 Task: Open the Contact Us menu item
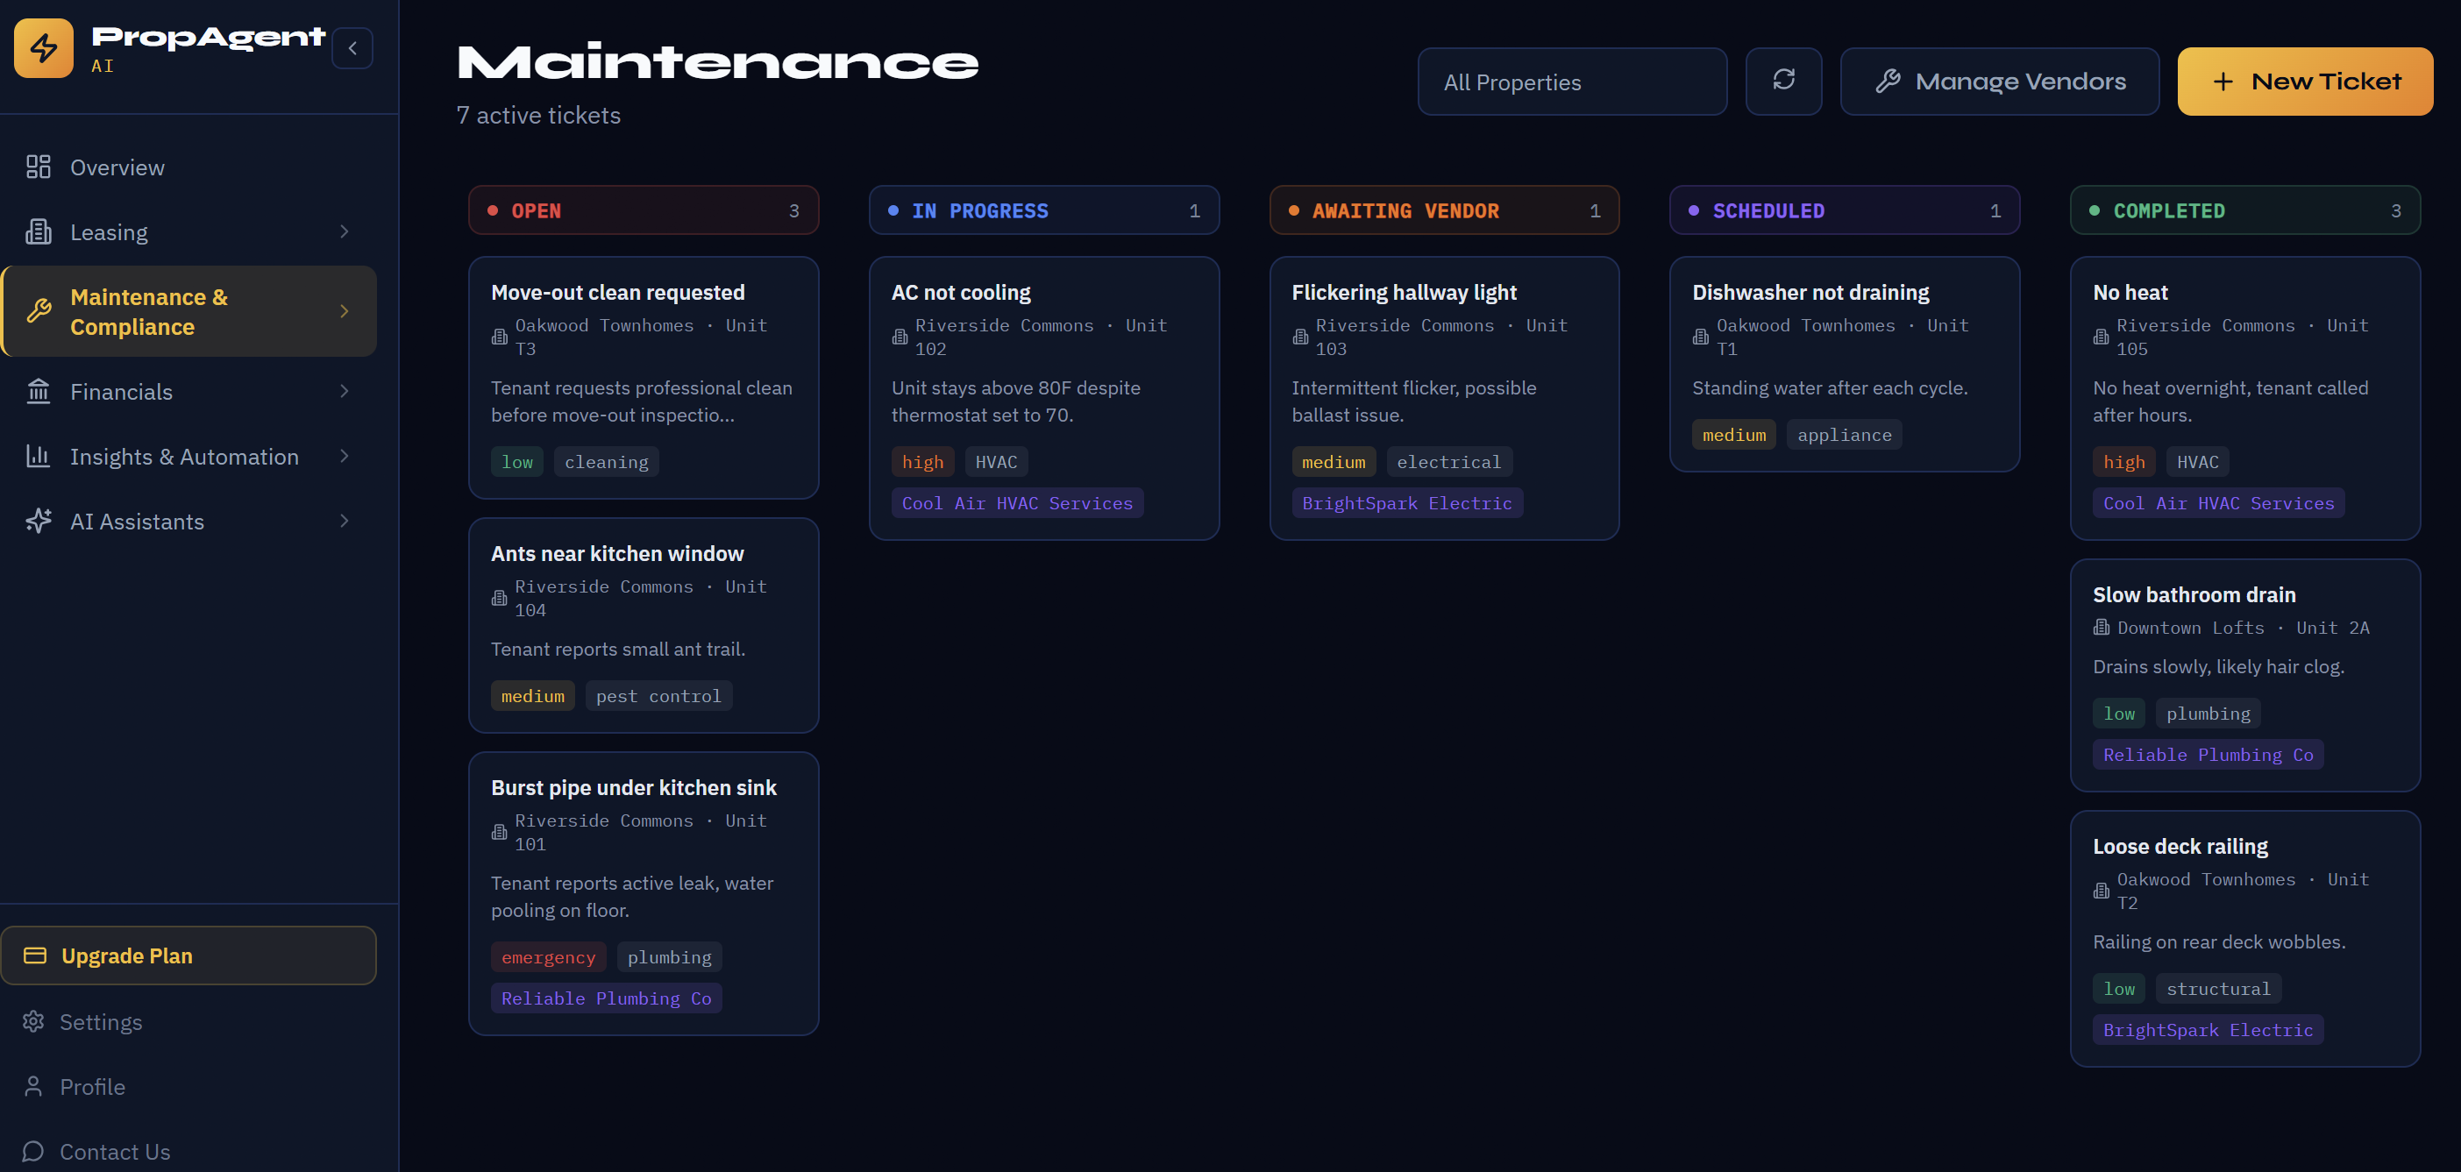(x=189, y=1152)
